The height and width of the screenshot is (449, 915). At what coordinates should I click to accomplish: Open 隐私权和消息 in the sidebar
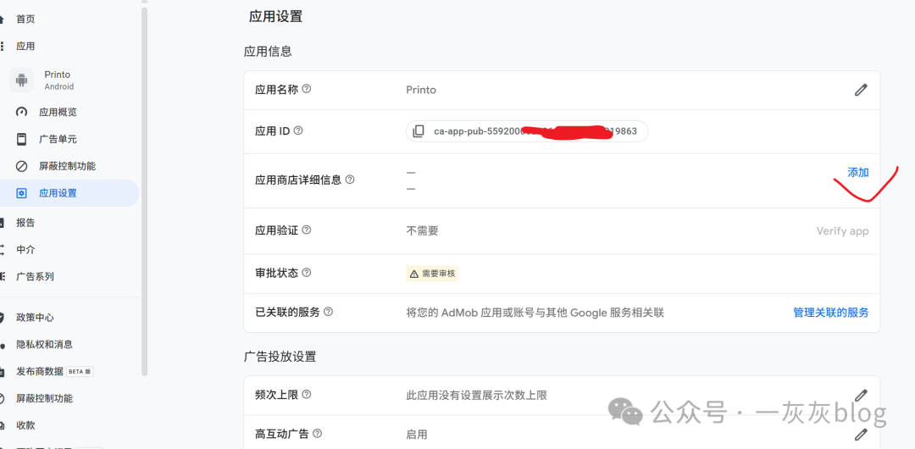[44, 345]
